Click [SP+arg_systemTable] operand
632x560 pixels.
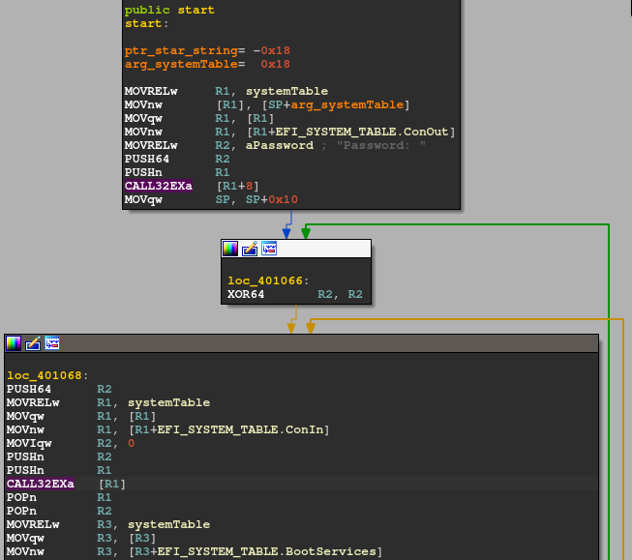pyautogui.click(x=336, y=104)
